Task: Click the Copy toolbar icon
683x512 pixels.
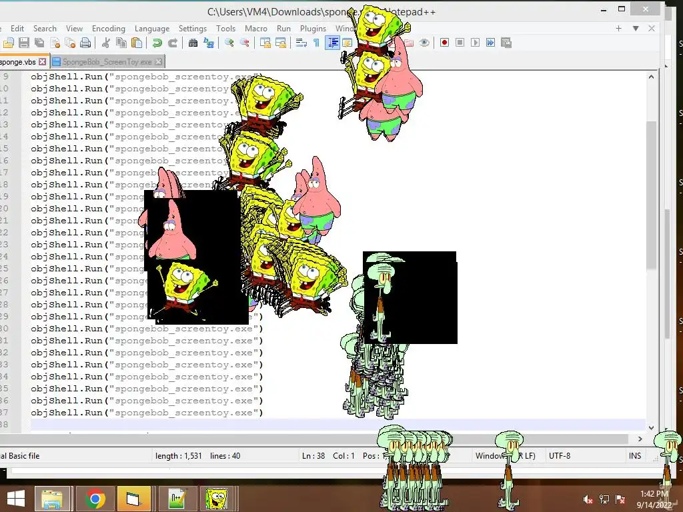Action: pyautogui.click(x=121, y=43)
